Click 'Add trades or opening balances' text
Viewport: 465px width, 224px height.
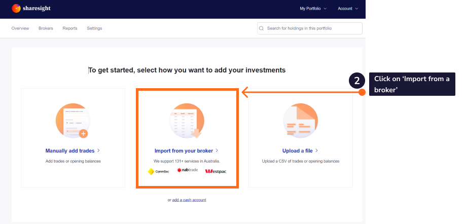(73, 162)
